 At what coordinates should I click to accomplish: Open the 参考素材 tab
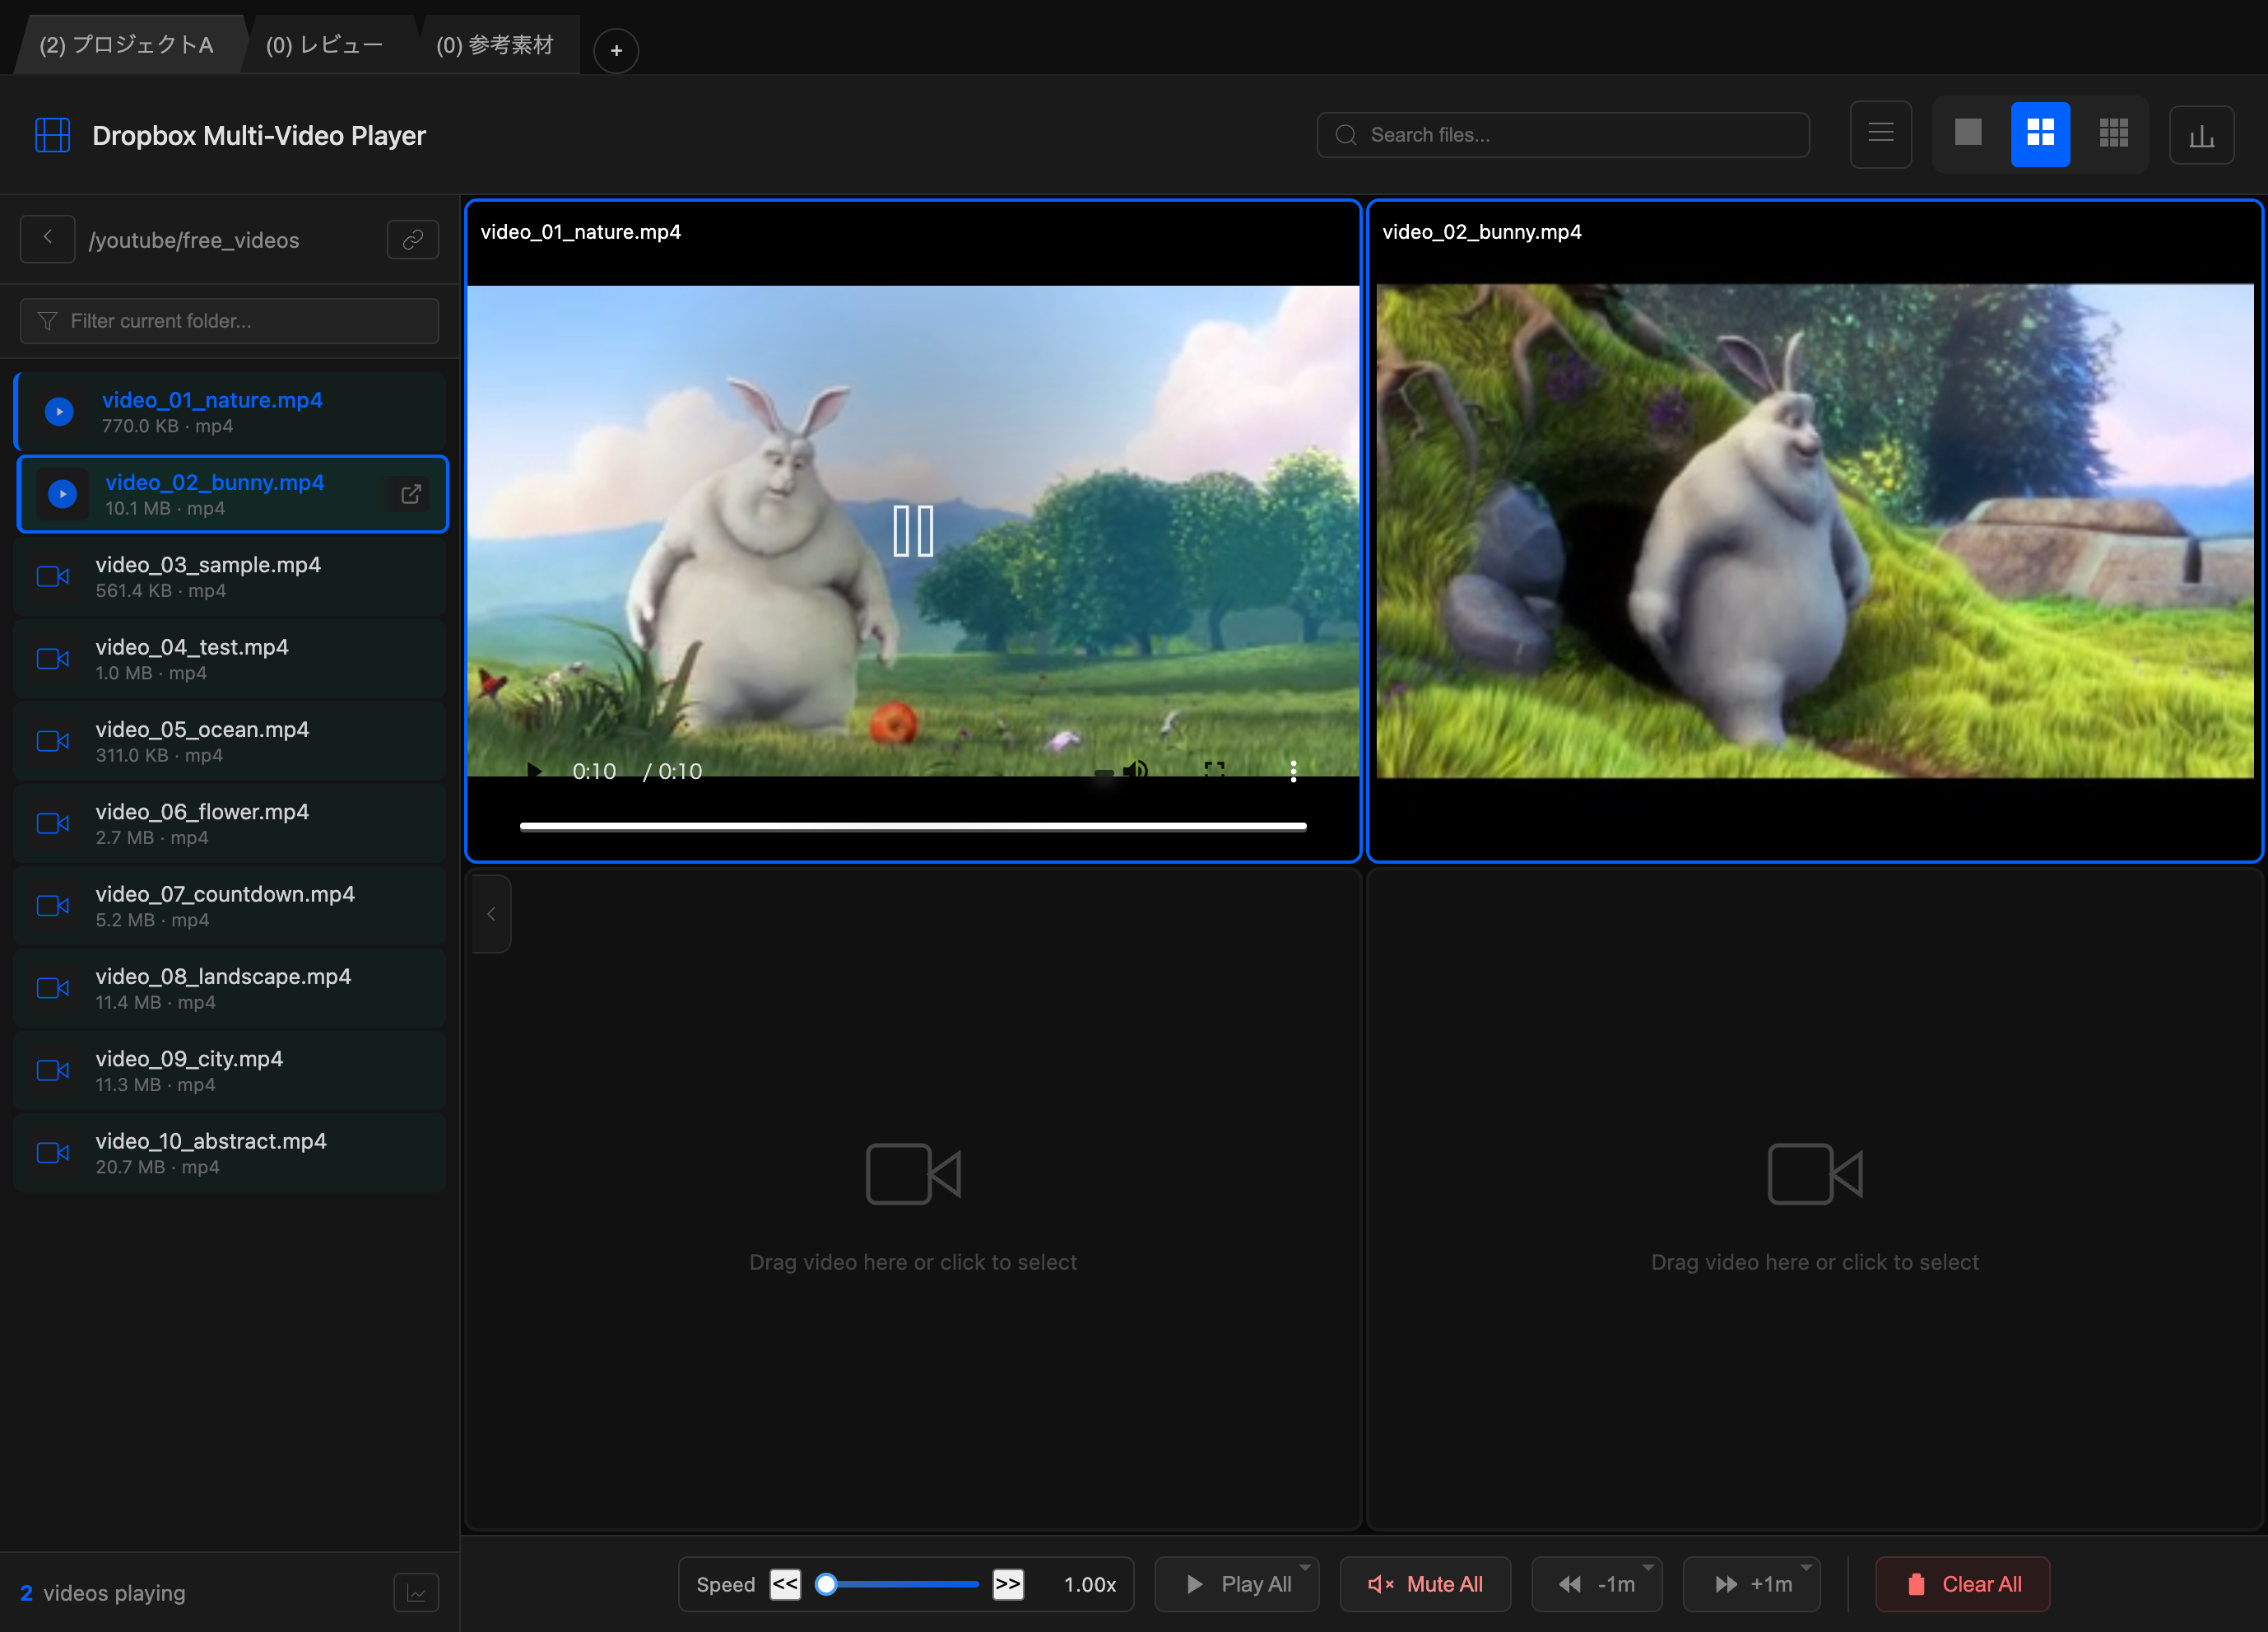(x=495, y=45)
